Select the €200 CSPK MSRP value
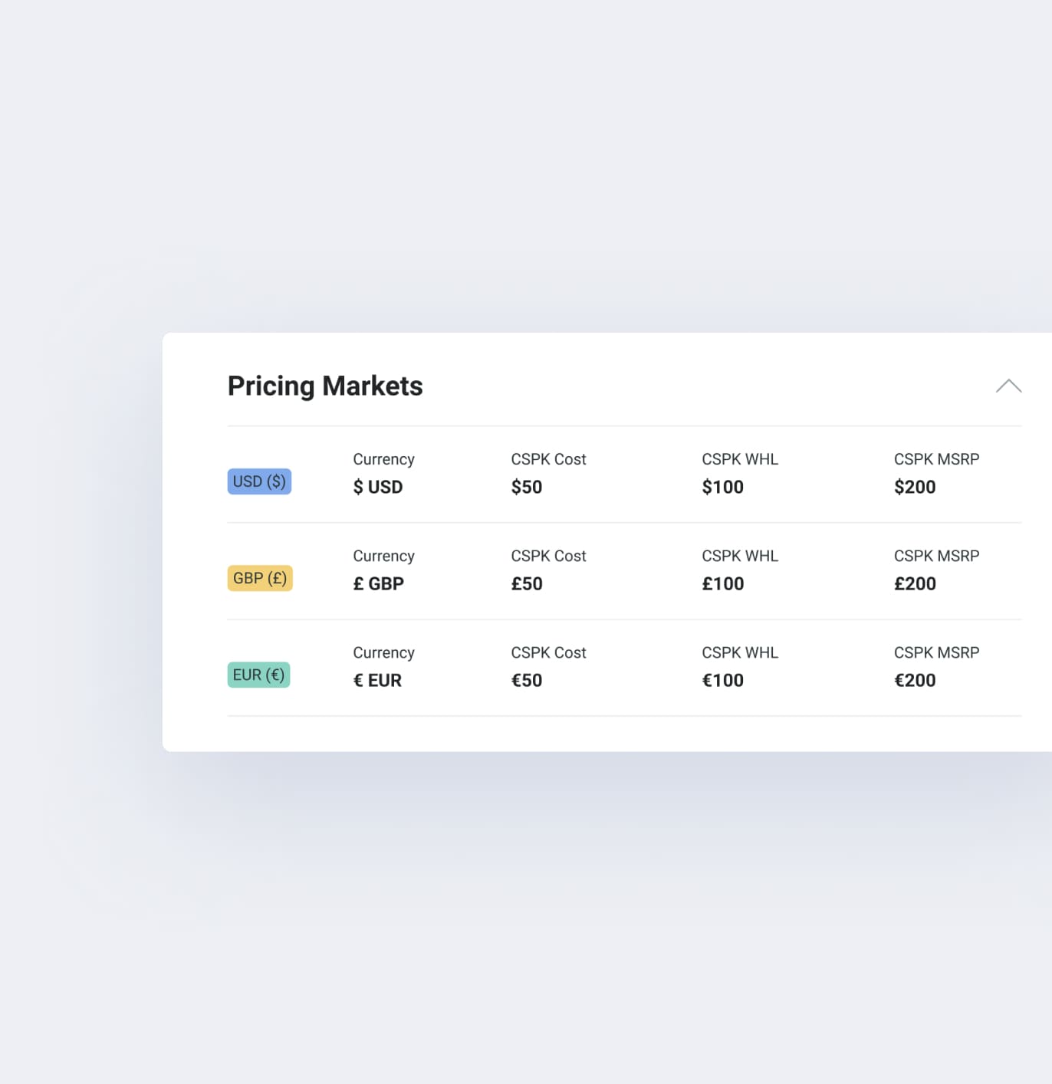This screenshot has width=1052, height=1084. (x=915, y=680)
